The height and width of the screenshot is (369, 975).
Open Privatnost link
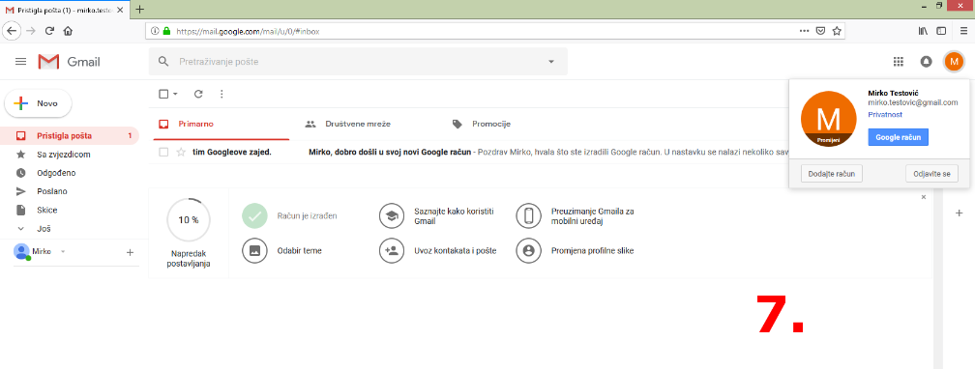pos(885,115)
